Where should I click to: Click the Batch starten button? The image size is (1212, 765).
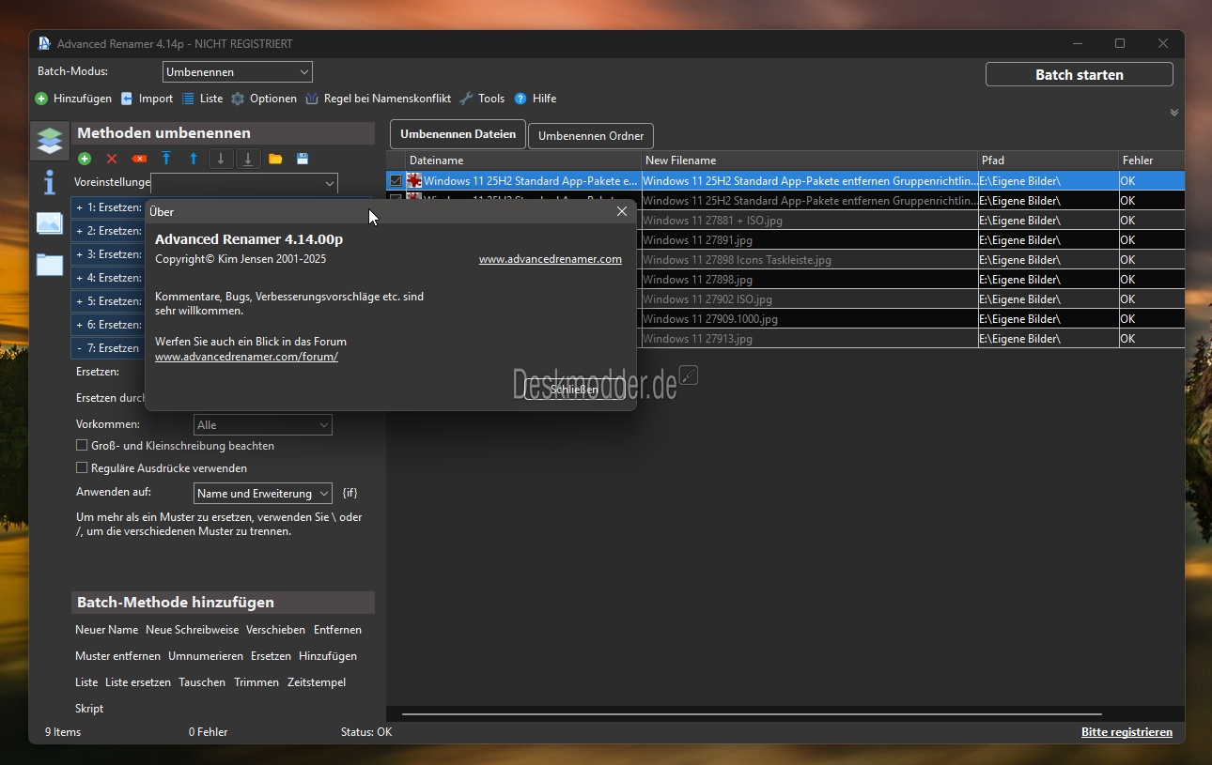pyautogui.click(x=1080, y=74)
